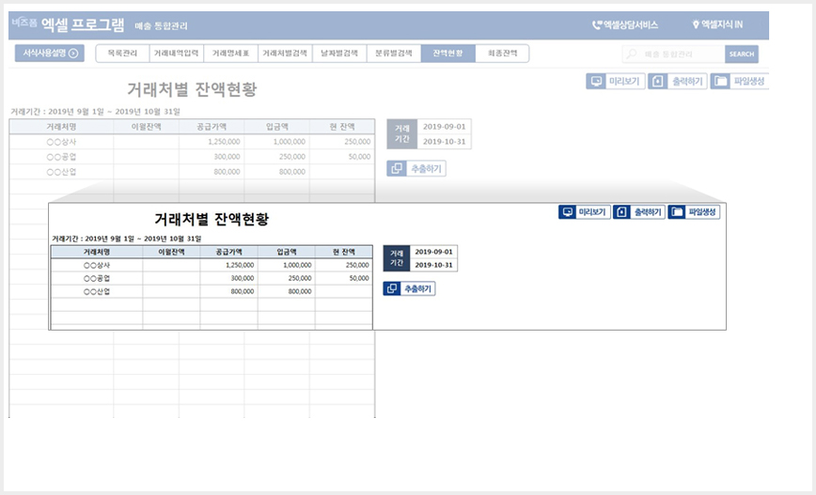Select the 분류별검색 tab
816x495 pixels.
click(394, 54)
